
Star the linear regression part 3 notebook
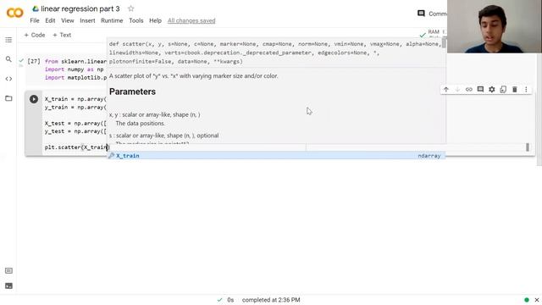pyautogui.click(x=130, y=8)
